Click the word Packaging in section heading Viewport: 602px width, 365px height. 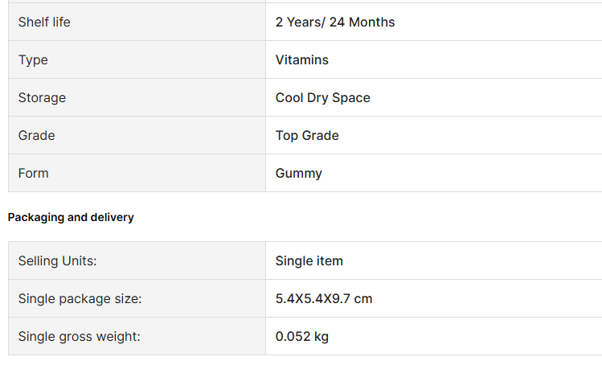click(x=35, y=218)
